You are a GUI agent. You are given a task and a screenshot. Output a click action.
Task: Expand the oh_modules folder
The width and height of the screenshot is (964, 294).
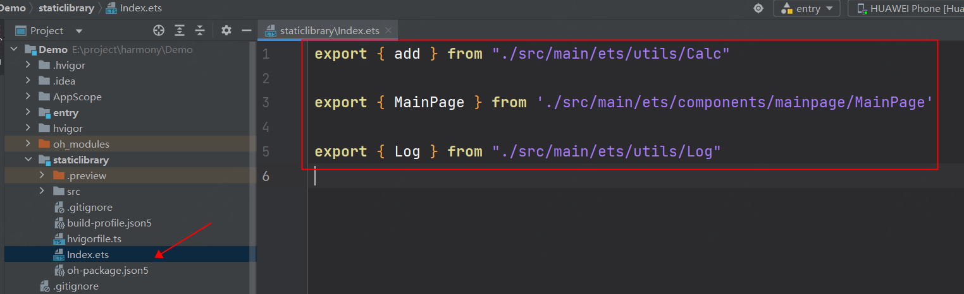tap(28, 144)
